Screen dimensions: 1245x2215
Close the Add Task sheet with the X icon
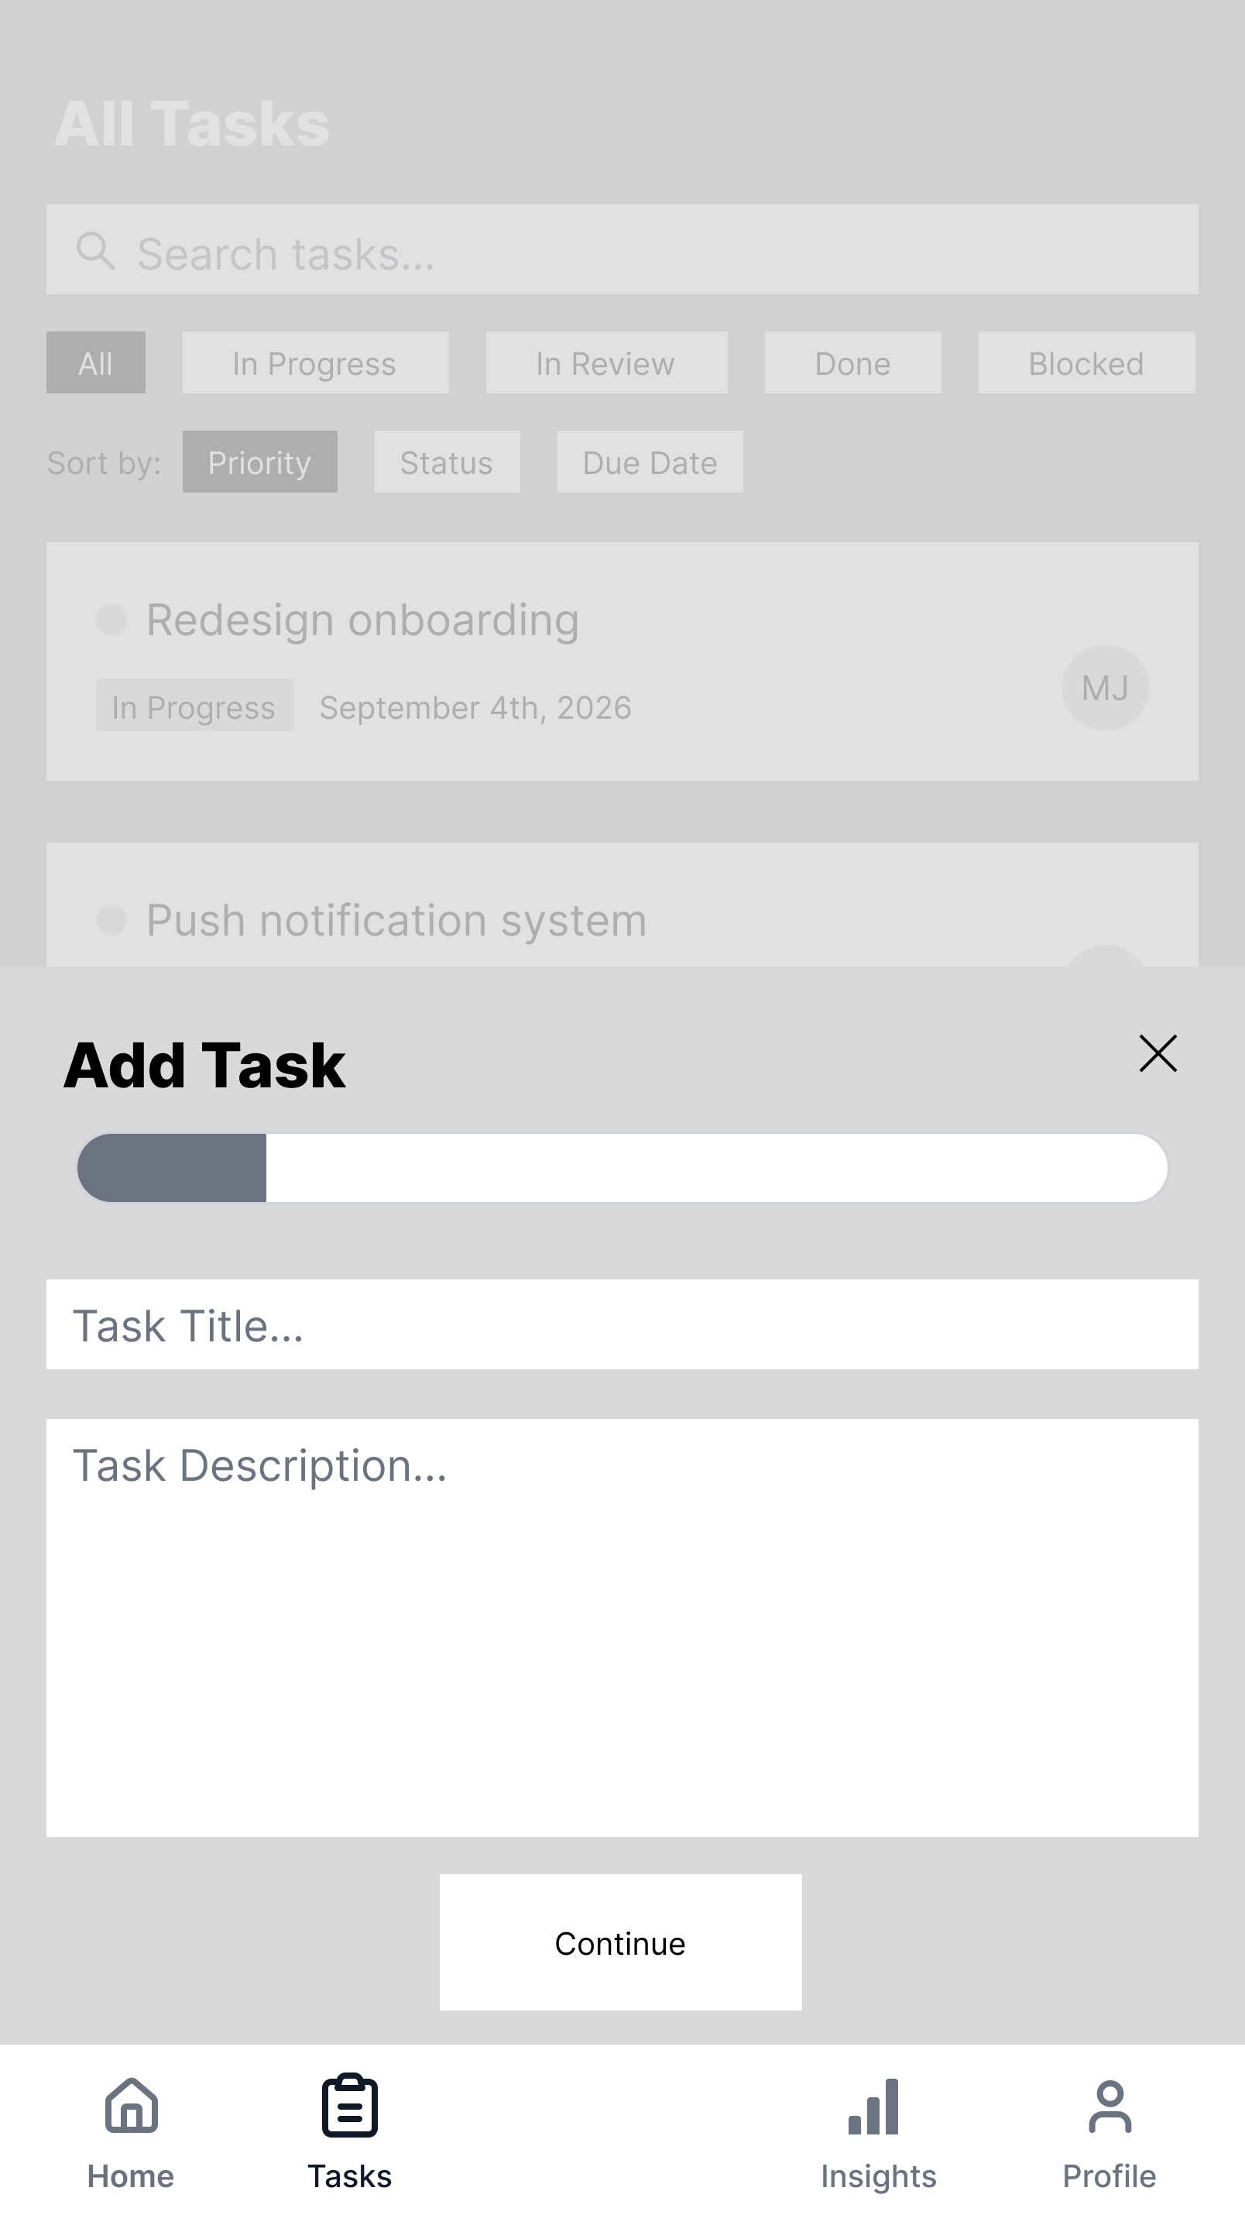click(x=1158, y=1053)
